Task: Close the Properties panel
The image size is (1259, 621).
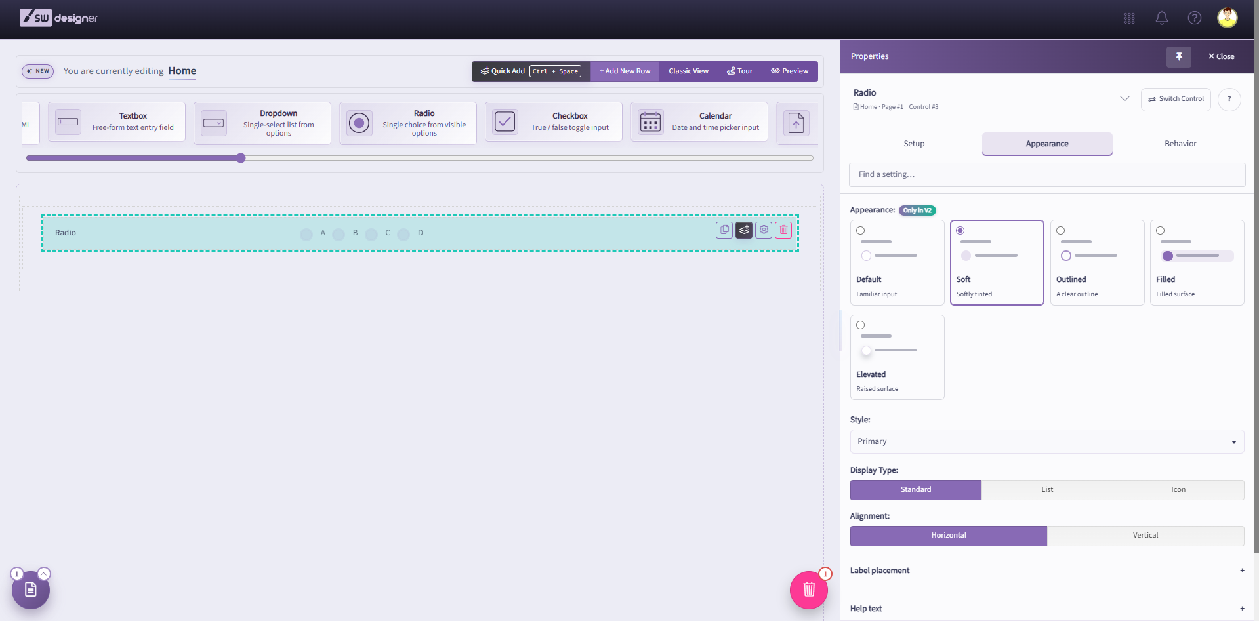Action: click(x=1221, y=56)
